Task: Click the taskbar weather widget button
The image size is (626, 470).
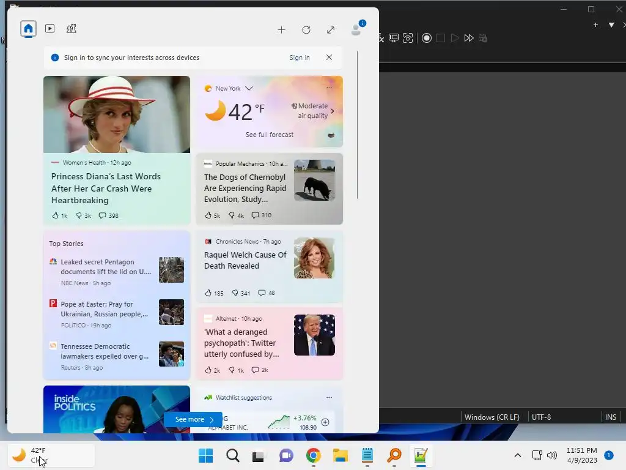Action: (51, 455)
